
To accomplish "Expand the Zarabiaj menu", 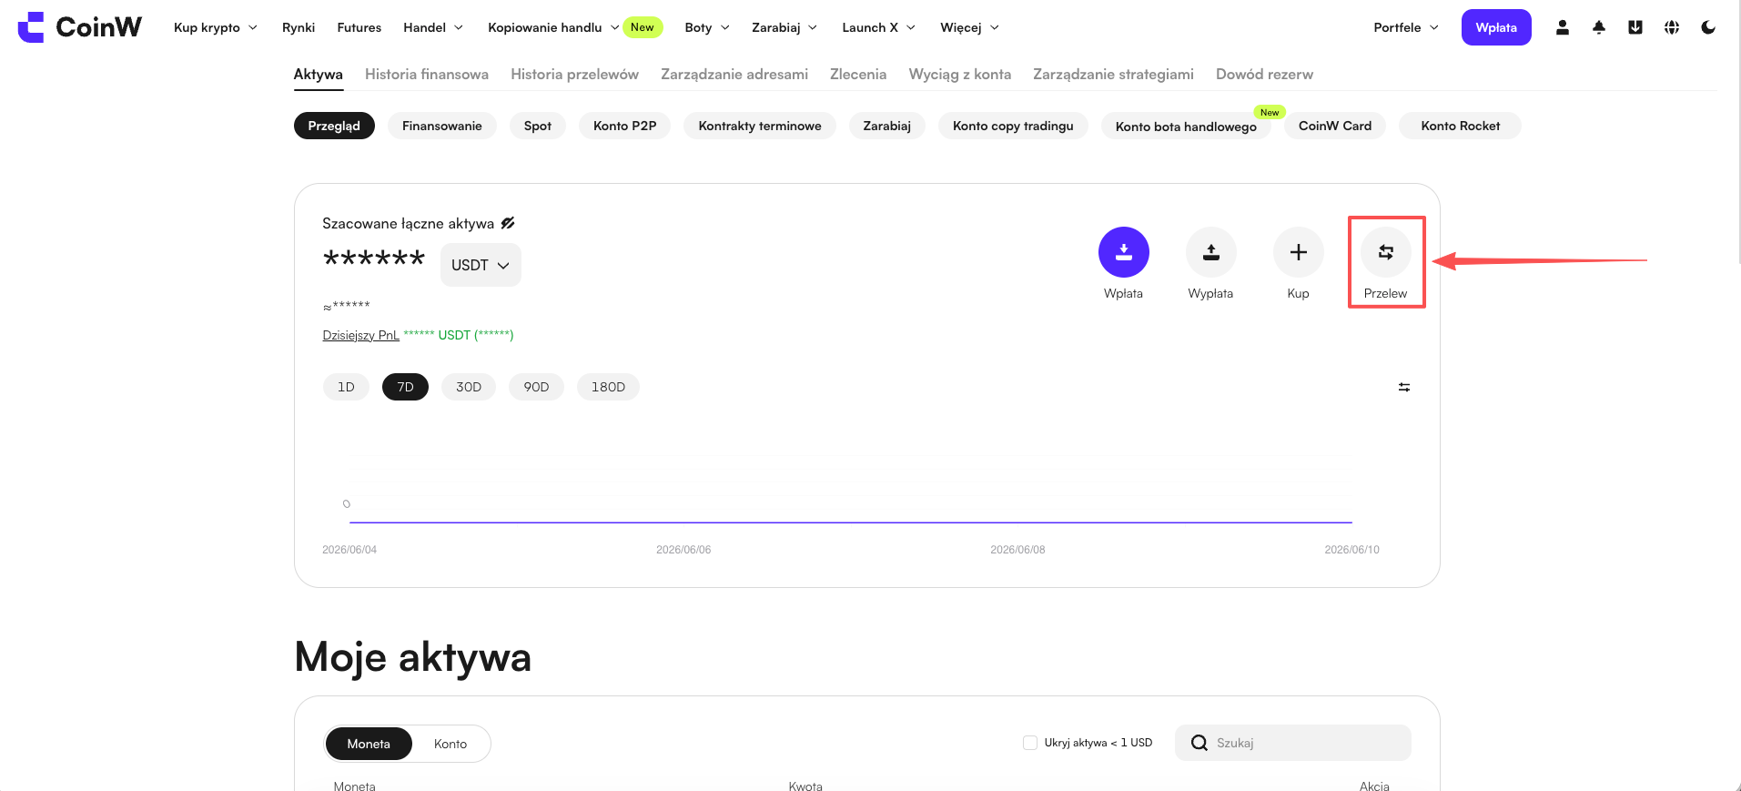I will click(x=784, y=27).
